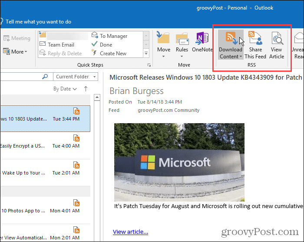Click the Tell me what you want to do box

point(38,22)
